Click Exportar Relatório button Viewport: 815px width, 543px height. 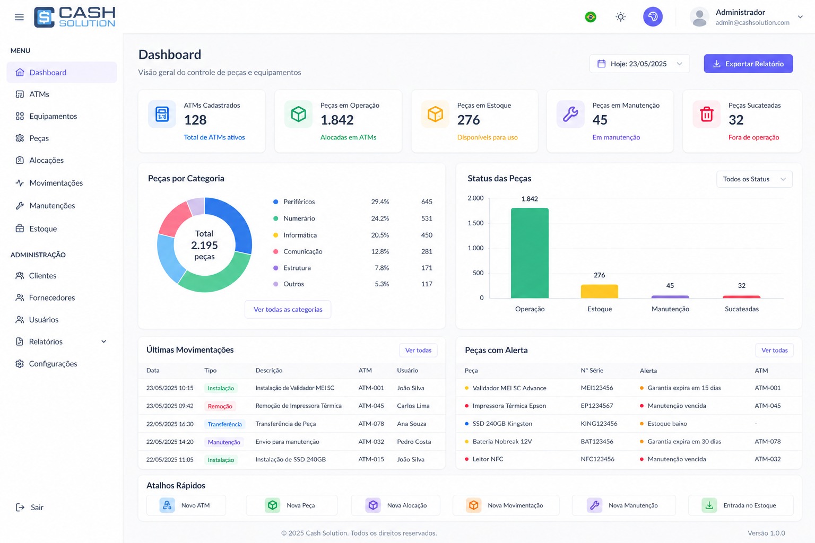(x=748, y=64)
